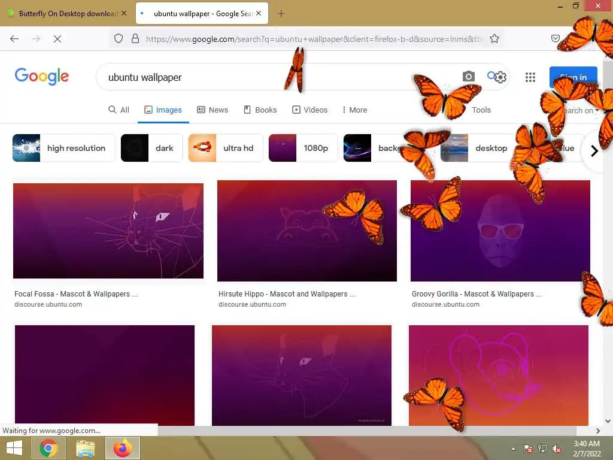Open Groovy Gorilla - Mascot & Wallpapers link
Screen dimensions: 613x460
click(x=477, y=293)
